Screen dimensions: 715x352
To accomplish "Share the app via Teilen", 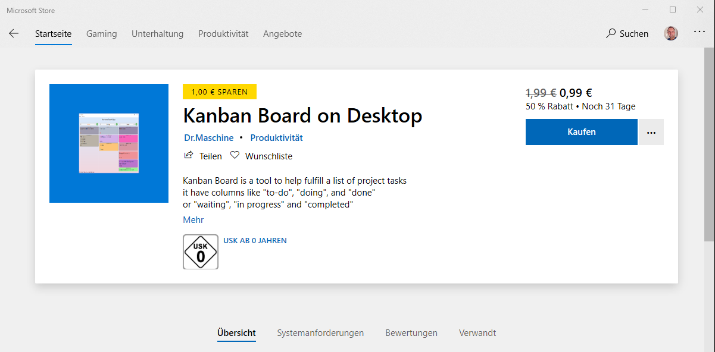I will (x=203, y=156).
